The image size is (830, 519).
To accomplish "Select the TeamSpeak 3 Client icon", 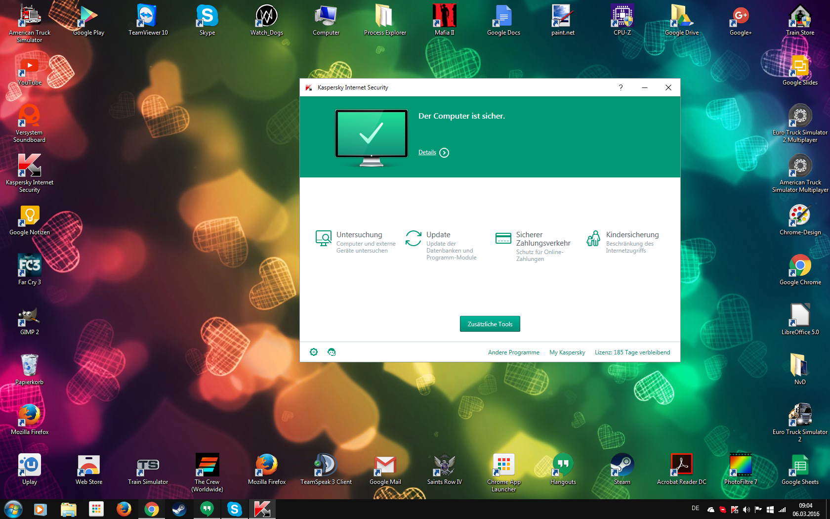I will 326,469.
